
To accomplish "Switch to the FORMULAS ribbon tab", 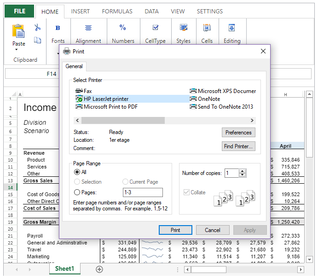I will click(117, 12).
